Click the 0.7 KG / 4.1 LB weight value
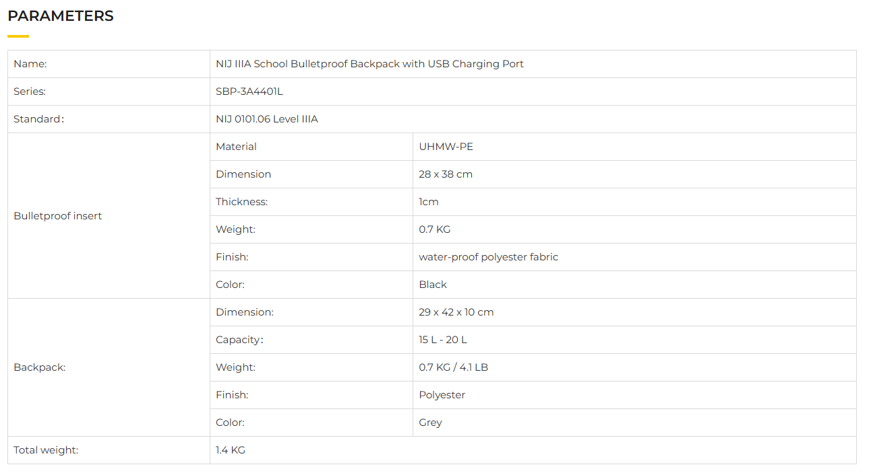This screenshot has height=473, width=869. 453,367
